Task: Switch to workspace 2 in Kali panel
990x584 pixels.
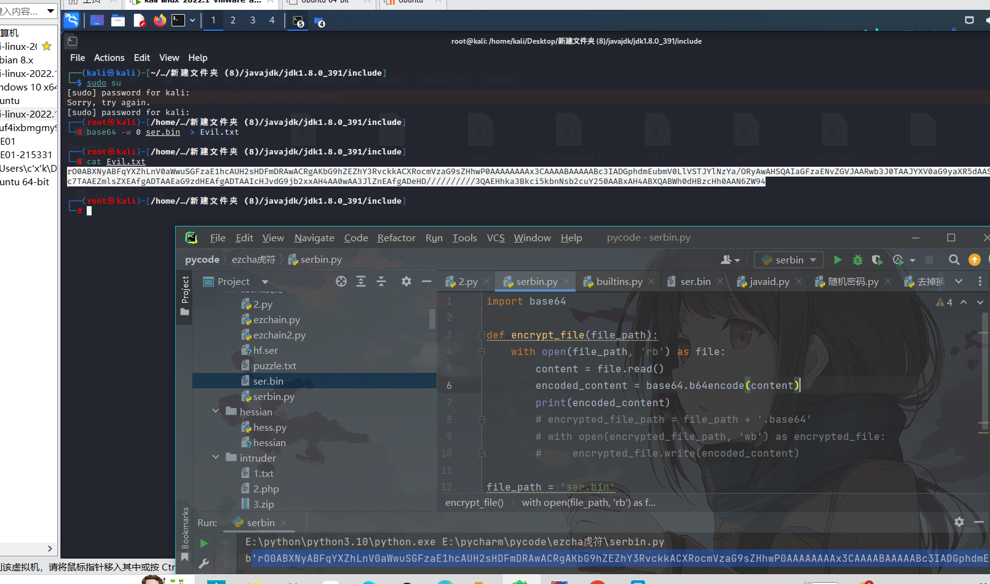Action: tap(233, 20)
